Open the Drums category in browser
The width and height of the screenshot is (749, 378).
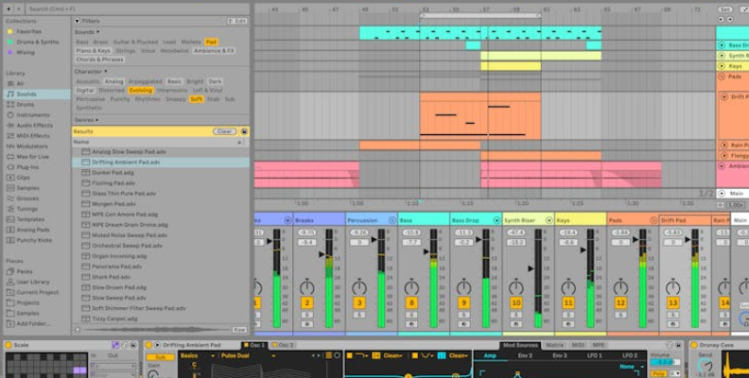(26, 104)
